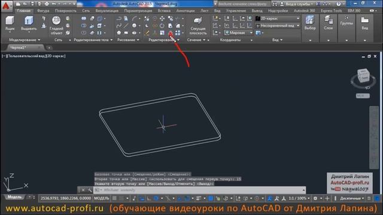Screen dimensions: 383x215
Task: Expand the Сечение panel
Action: [196, 40]
